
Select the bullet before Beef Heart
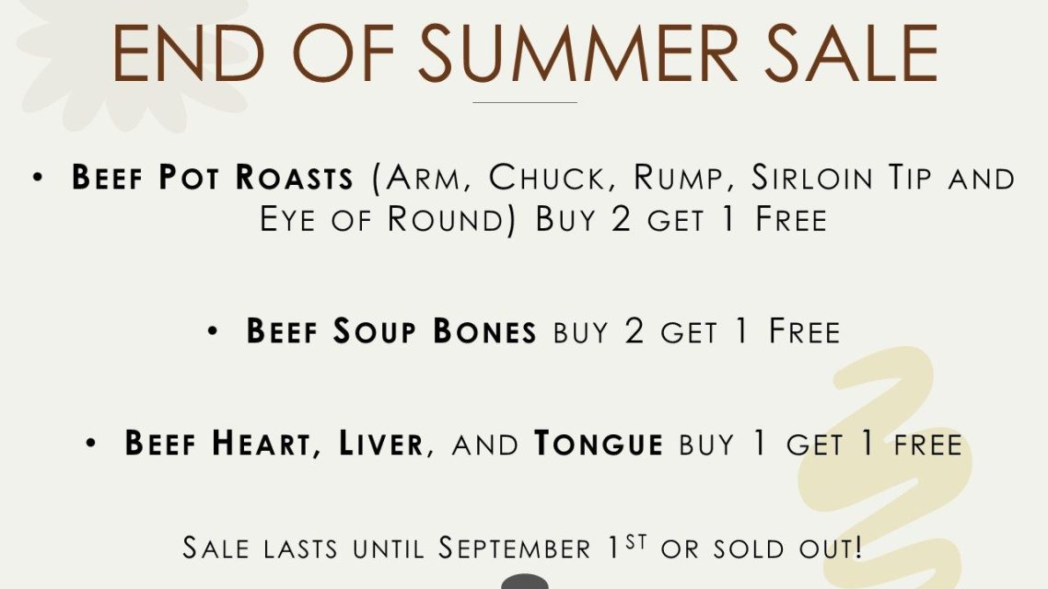click(x=91, y=444)
